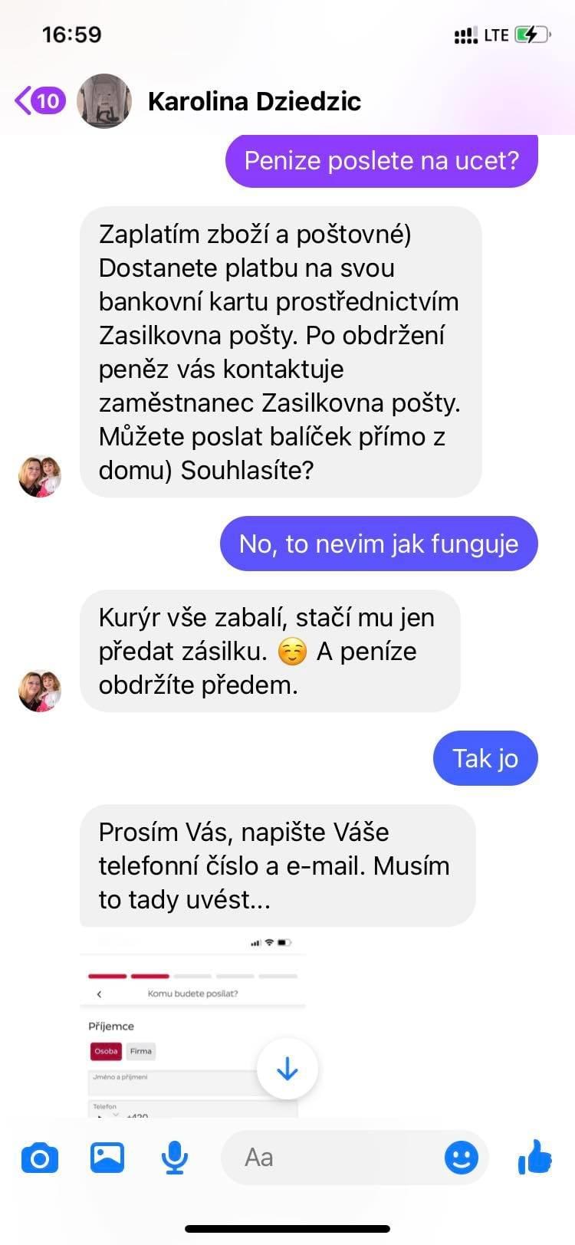Tap the battery indicator in status bar
Image resolution: width=575 pixels, height=1245 pixels.
click(533, 34)
